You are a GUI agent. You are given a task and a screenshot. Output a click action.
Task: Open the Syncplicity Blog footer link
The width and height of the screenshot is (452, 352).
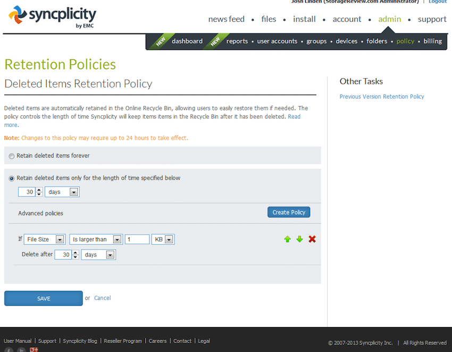tap(80, 341)
